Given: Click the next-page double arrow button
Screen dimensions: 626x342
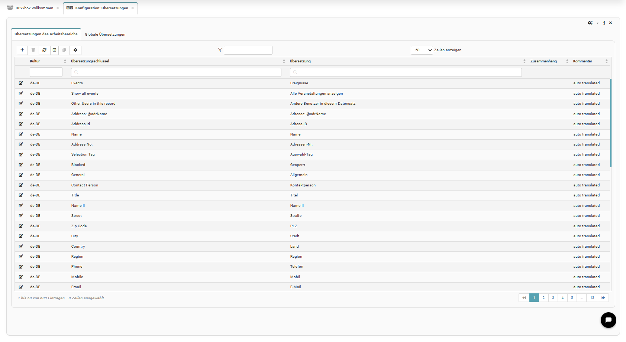Looking at the screenshot, I should pyautogui.click(x=603, y=298).
